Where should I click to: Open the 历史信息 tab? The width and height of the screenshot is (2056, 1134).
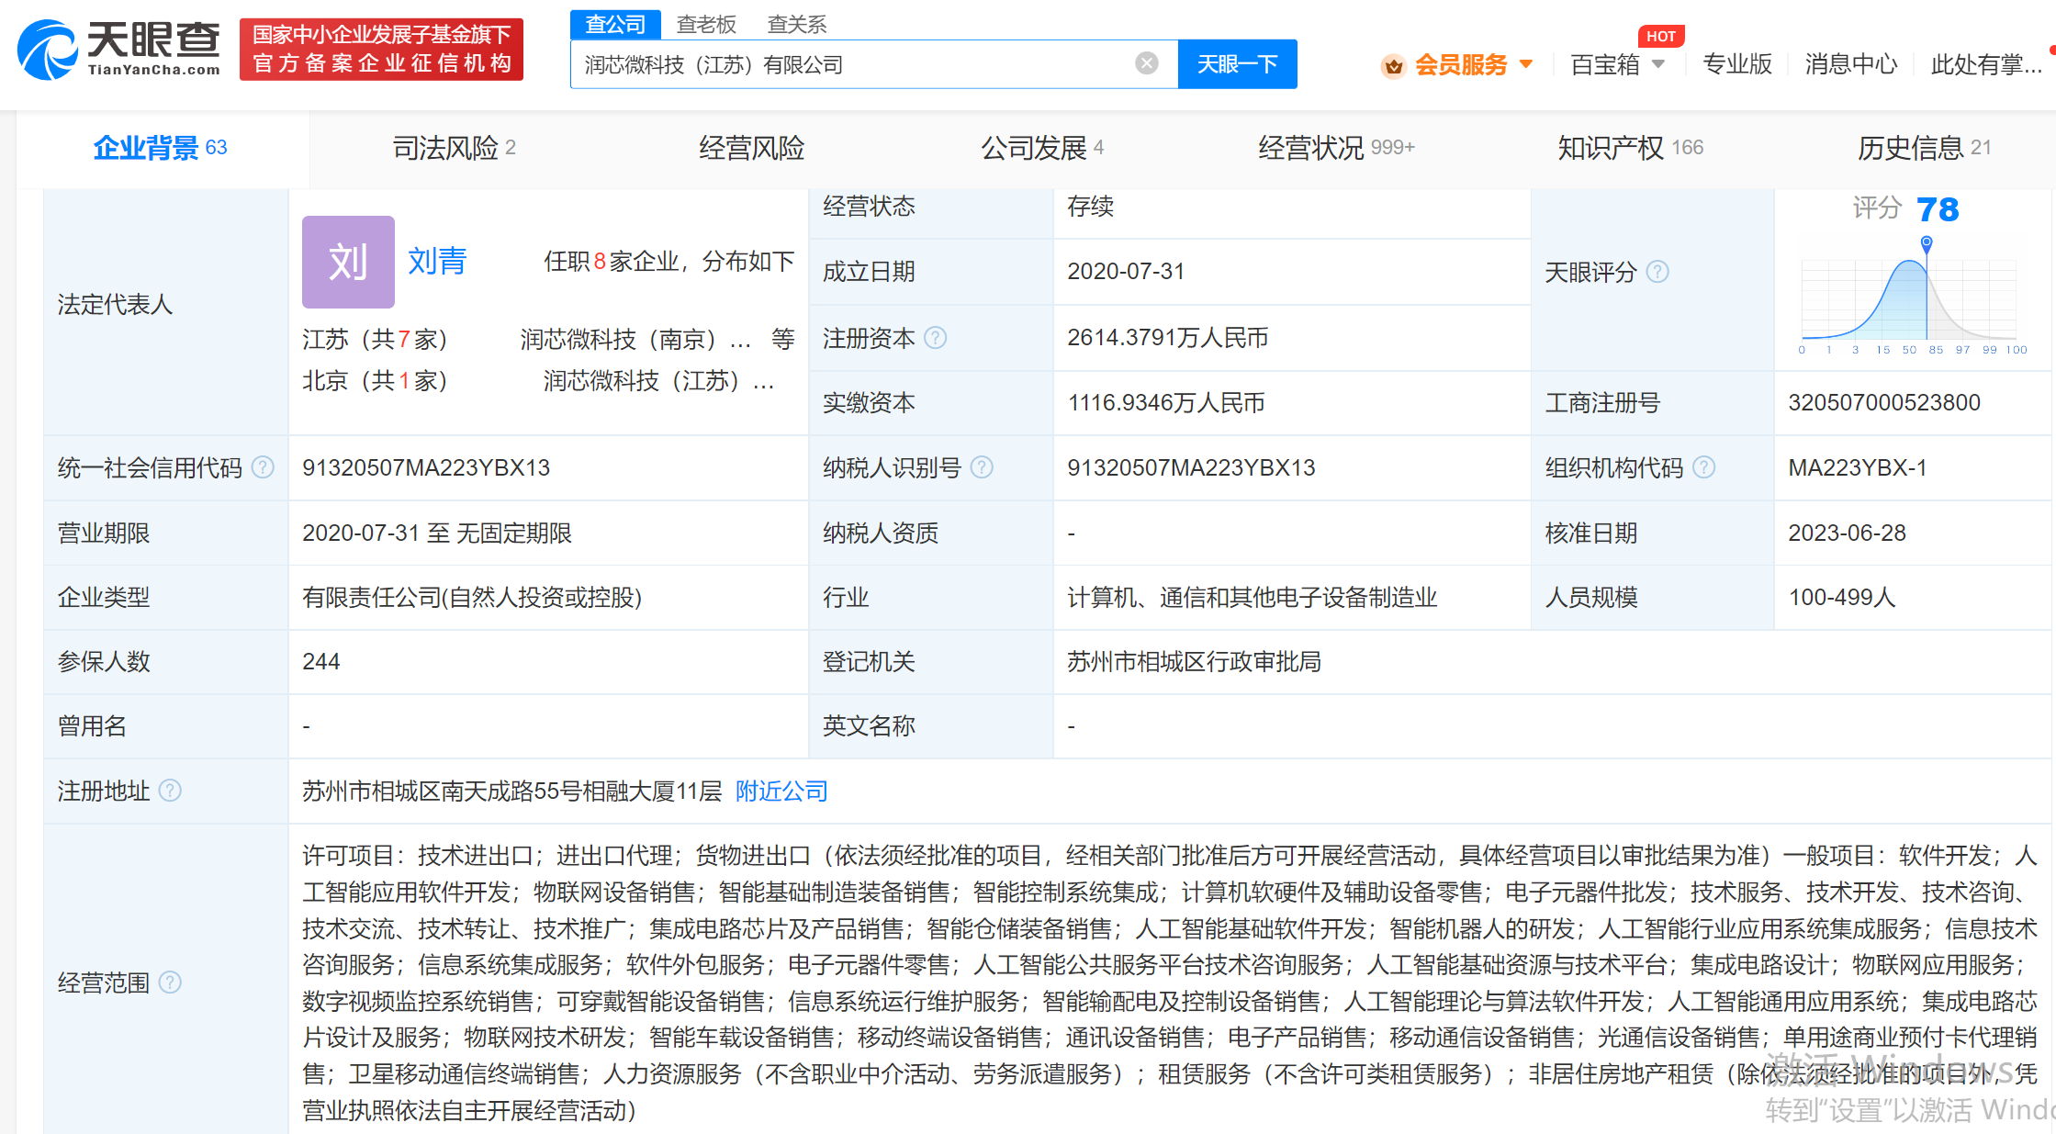pos(1924,148)
